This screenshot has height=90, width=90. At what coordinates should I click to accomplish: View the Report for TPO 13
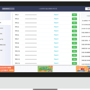[56, 63]
